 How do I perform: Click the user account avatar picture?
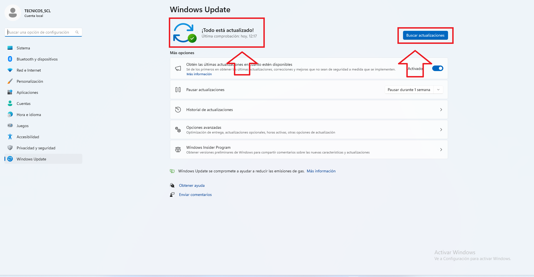coord(13,13)
